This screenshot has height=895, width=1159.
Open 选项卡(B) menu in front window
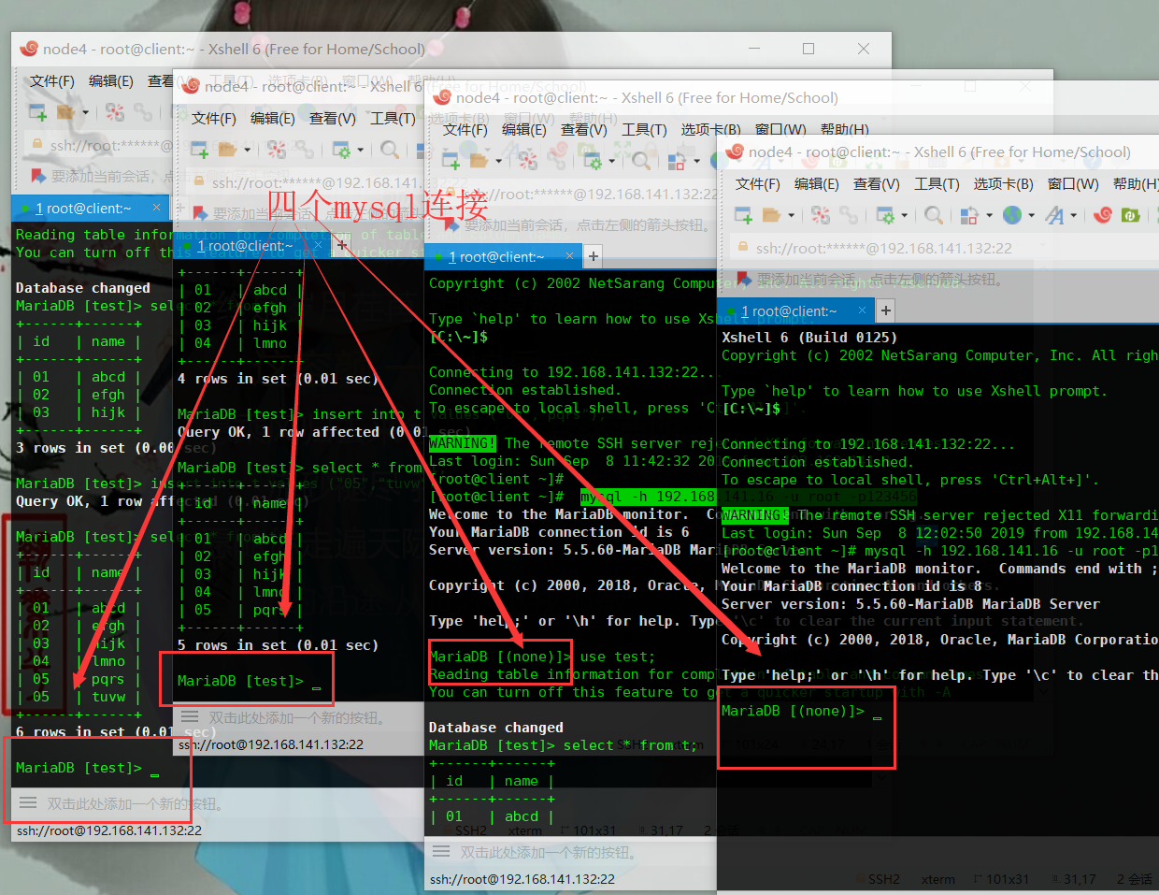(1003, 184)
